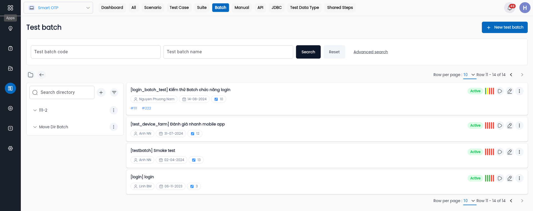Open top Row per page dropdown
The height and width of the screenshot is (211, 533).
(469, 75)
